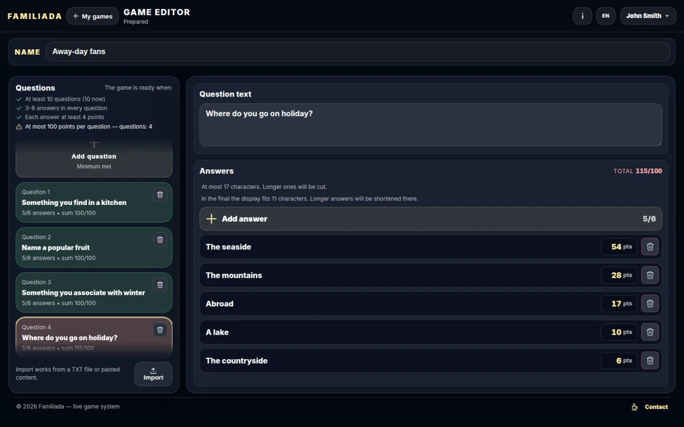Image resolution: width=684 pixels, height=427 pixels.
Task: Remove the answer "The countryside"
Action: (x=650, y=361)
